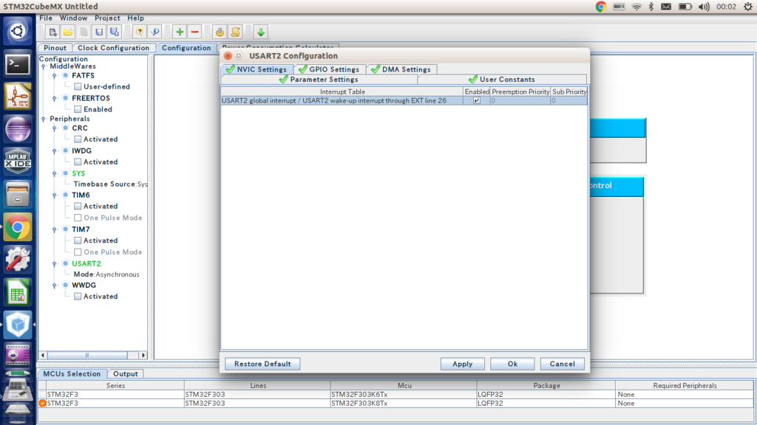757x425 pixels.
Task: Activate the TIM6 checkbox
Action: pos(78,207)
